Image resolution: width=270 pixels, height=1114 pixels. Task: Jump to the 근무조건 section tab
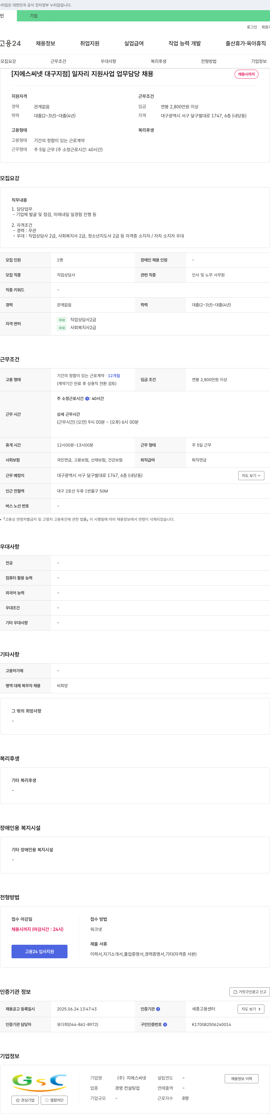pos(58,61)
